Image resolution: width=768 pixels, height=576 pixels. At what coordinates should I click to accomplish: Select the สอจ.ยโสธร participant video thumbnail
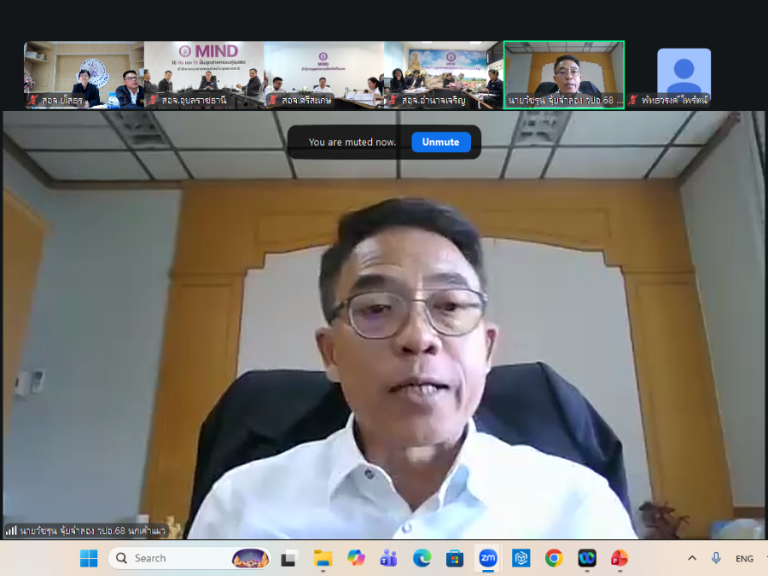tap(84, 75)
